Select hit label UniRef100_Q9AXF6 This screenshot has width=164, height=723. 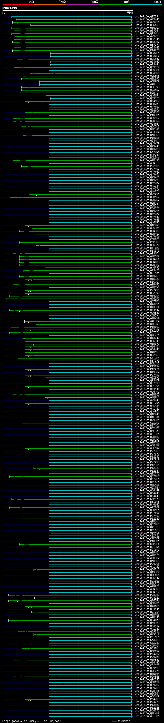click(147, 53)
